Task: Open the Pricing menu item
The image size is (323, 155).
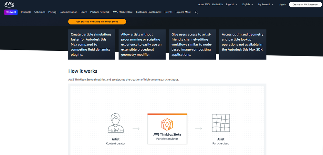Action: pos(52,12)
